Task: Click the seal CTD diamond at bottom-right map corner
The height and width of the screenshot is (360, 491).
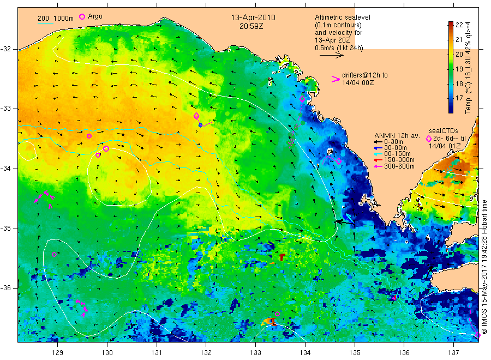Action: pos(477,335)
